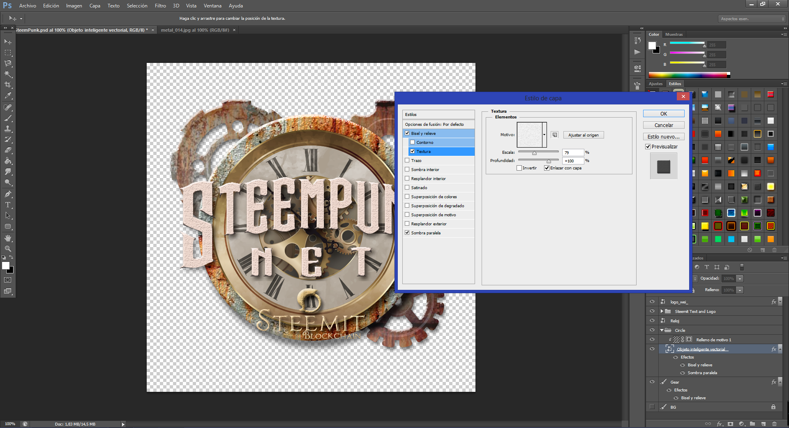This screenshot has height=428, width=789.
Task: Collapse effects of Objeto inteligente vectorial layer
Action: click(780, 349)
